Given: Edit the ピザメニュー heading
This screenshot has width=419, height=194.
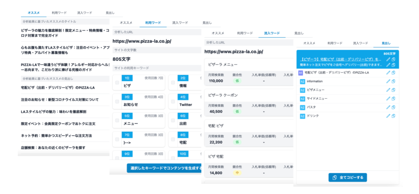Looking at the screenshot, I should coord(388,90).
